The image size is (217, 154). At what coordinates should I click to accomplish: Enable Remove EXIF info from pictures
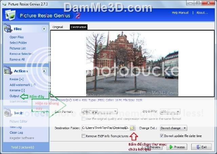click(x=84, y=136)
